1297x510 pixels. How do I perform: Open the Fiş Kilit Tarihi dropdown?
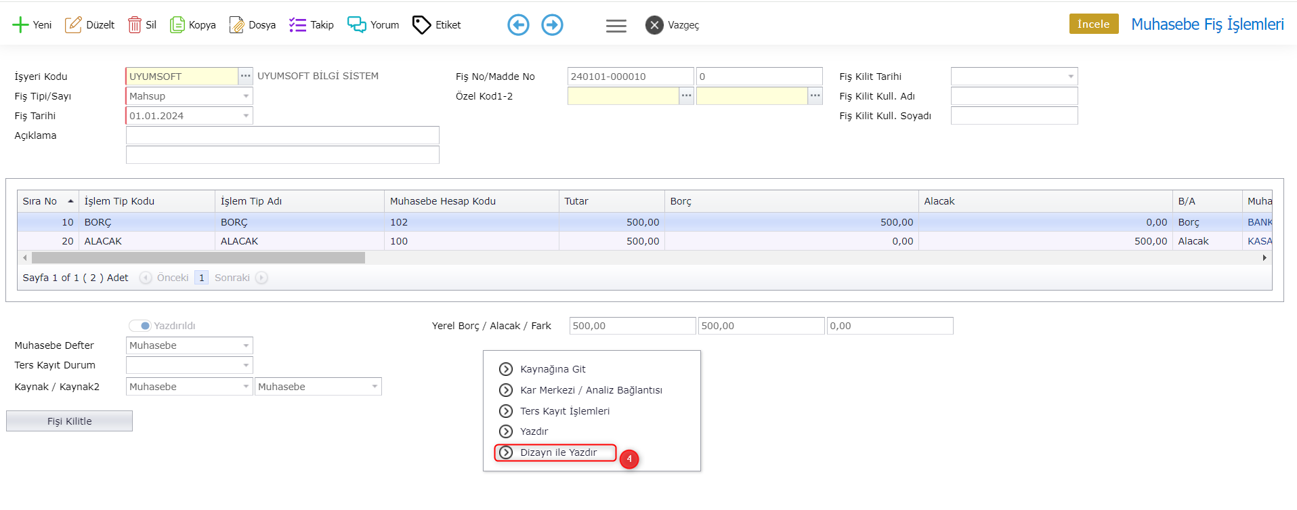(1071, 77)
